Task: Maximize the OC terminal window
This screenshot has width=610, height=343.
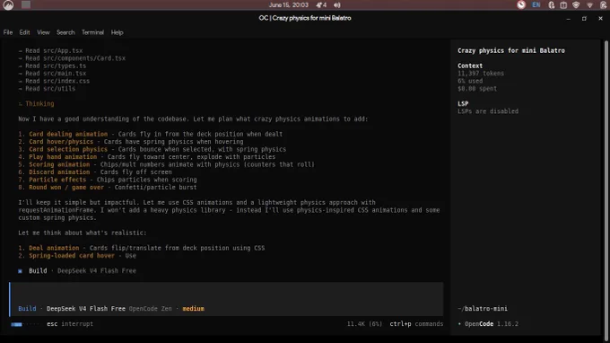Action: [584, 18]
